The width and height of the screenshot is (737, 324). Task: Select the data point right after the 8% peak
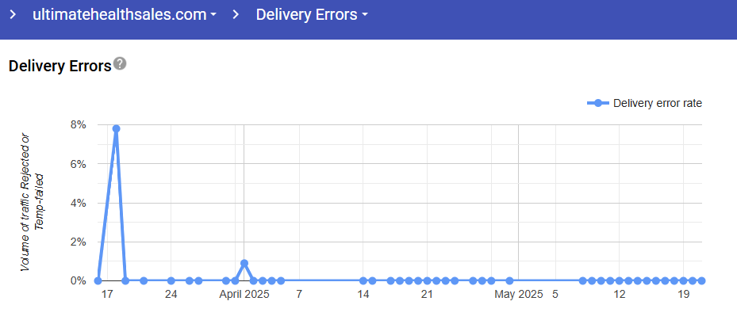tap(125, 280)
